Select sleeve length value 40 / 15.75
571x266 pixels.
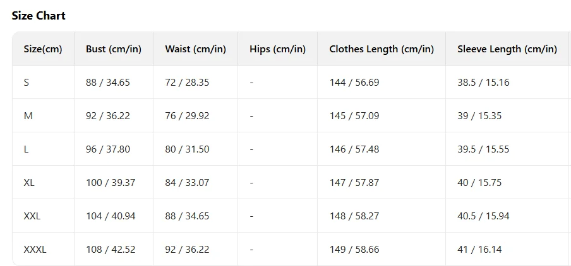479,183
